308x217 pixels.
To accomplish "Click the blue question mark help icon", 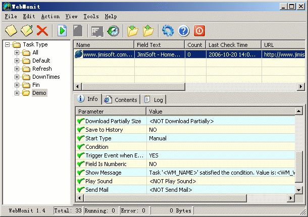I will coord(184,31).
